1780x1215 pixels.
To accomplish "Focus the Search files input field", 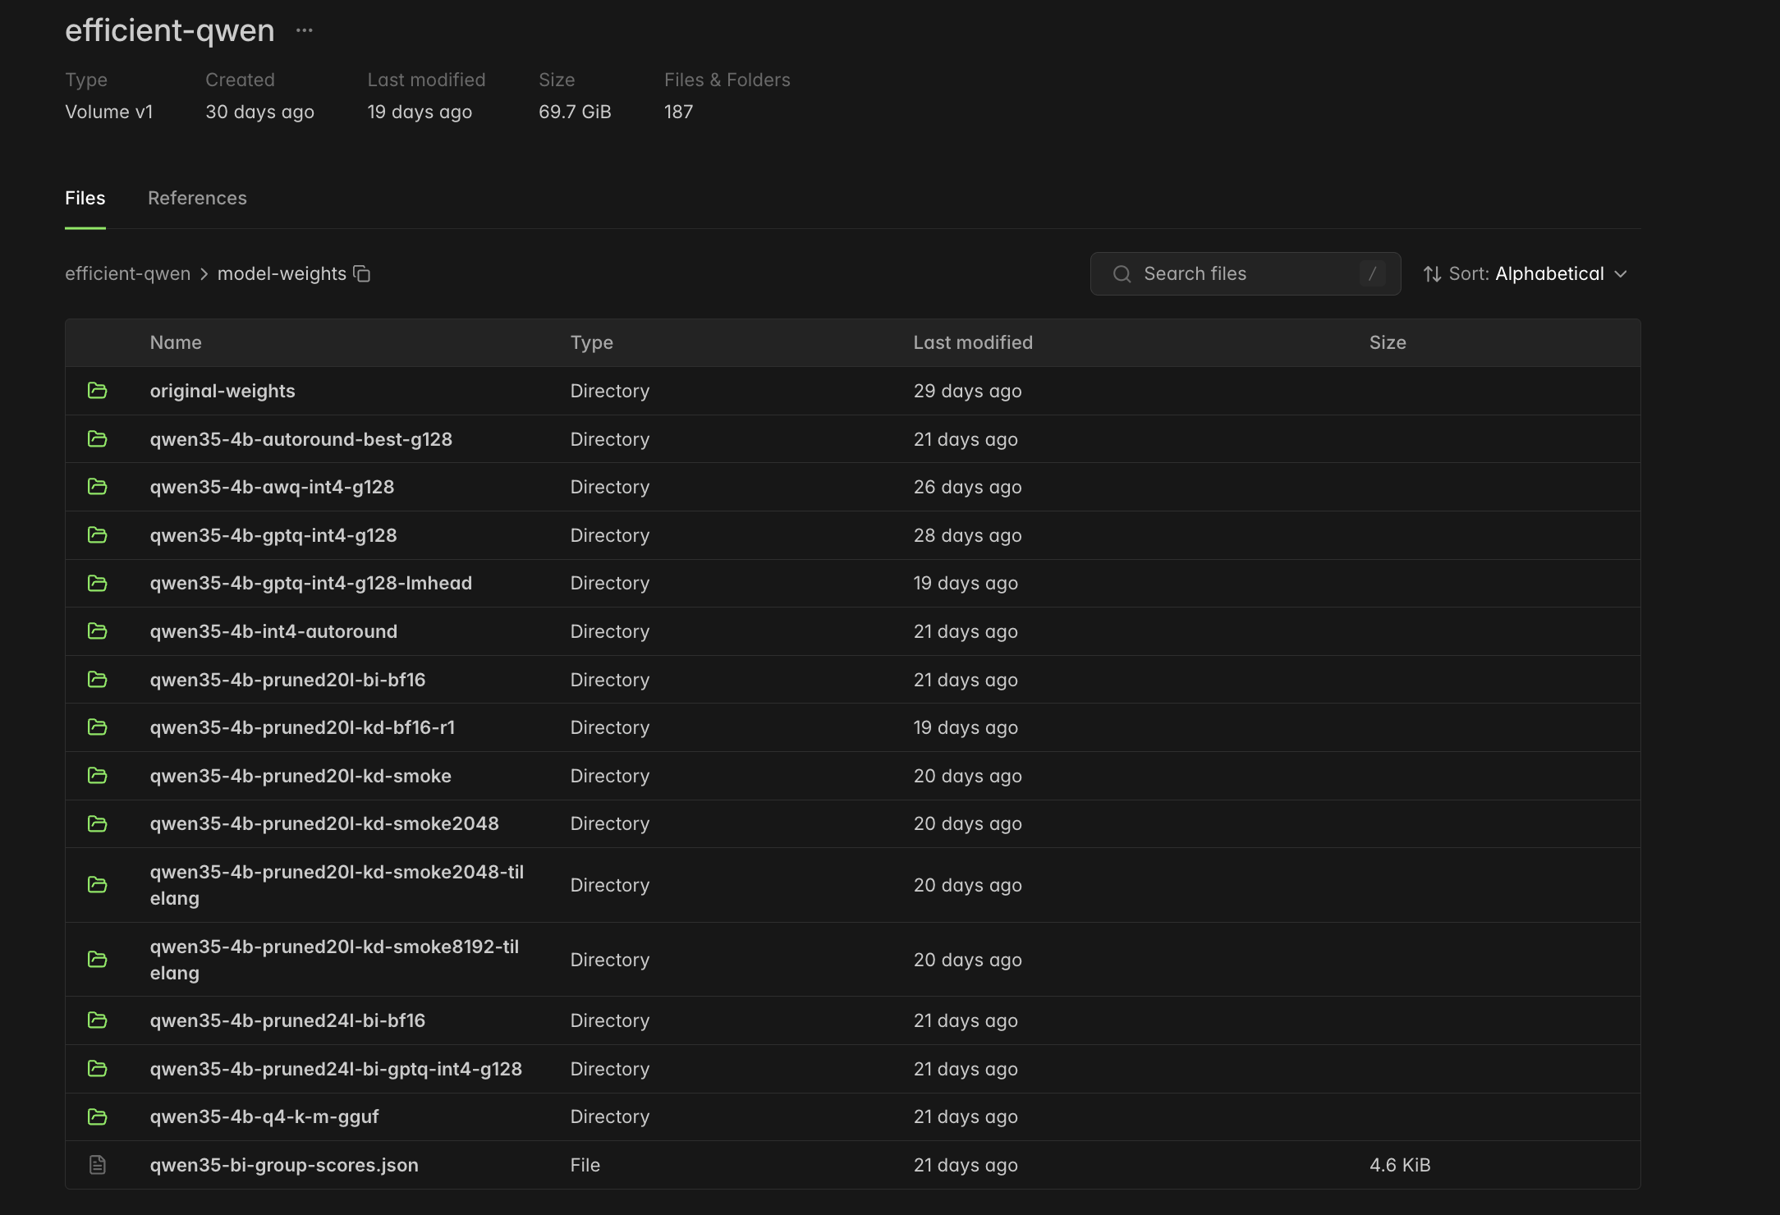I will pos(1246,274).
